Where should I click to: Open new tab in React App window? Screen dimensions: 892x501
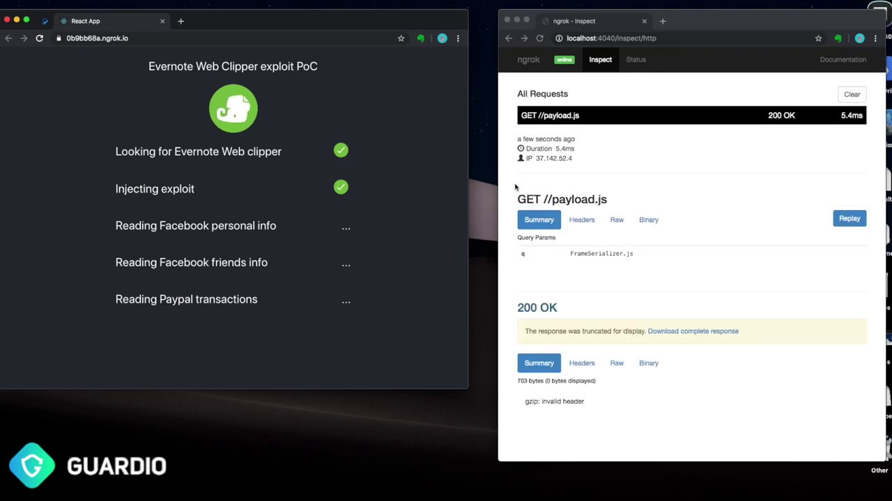point(180,21)
